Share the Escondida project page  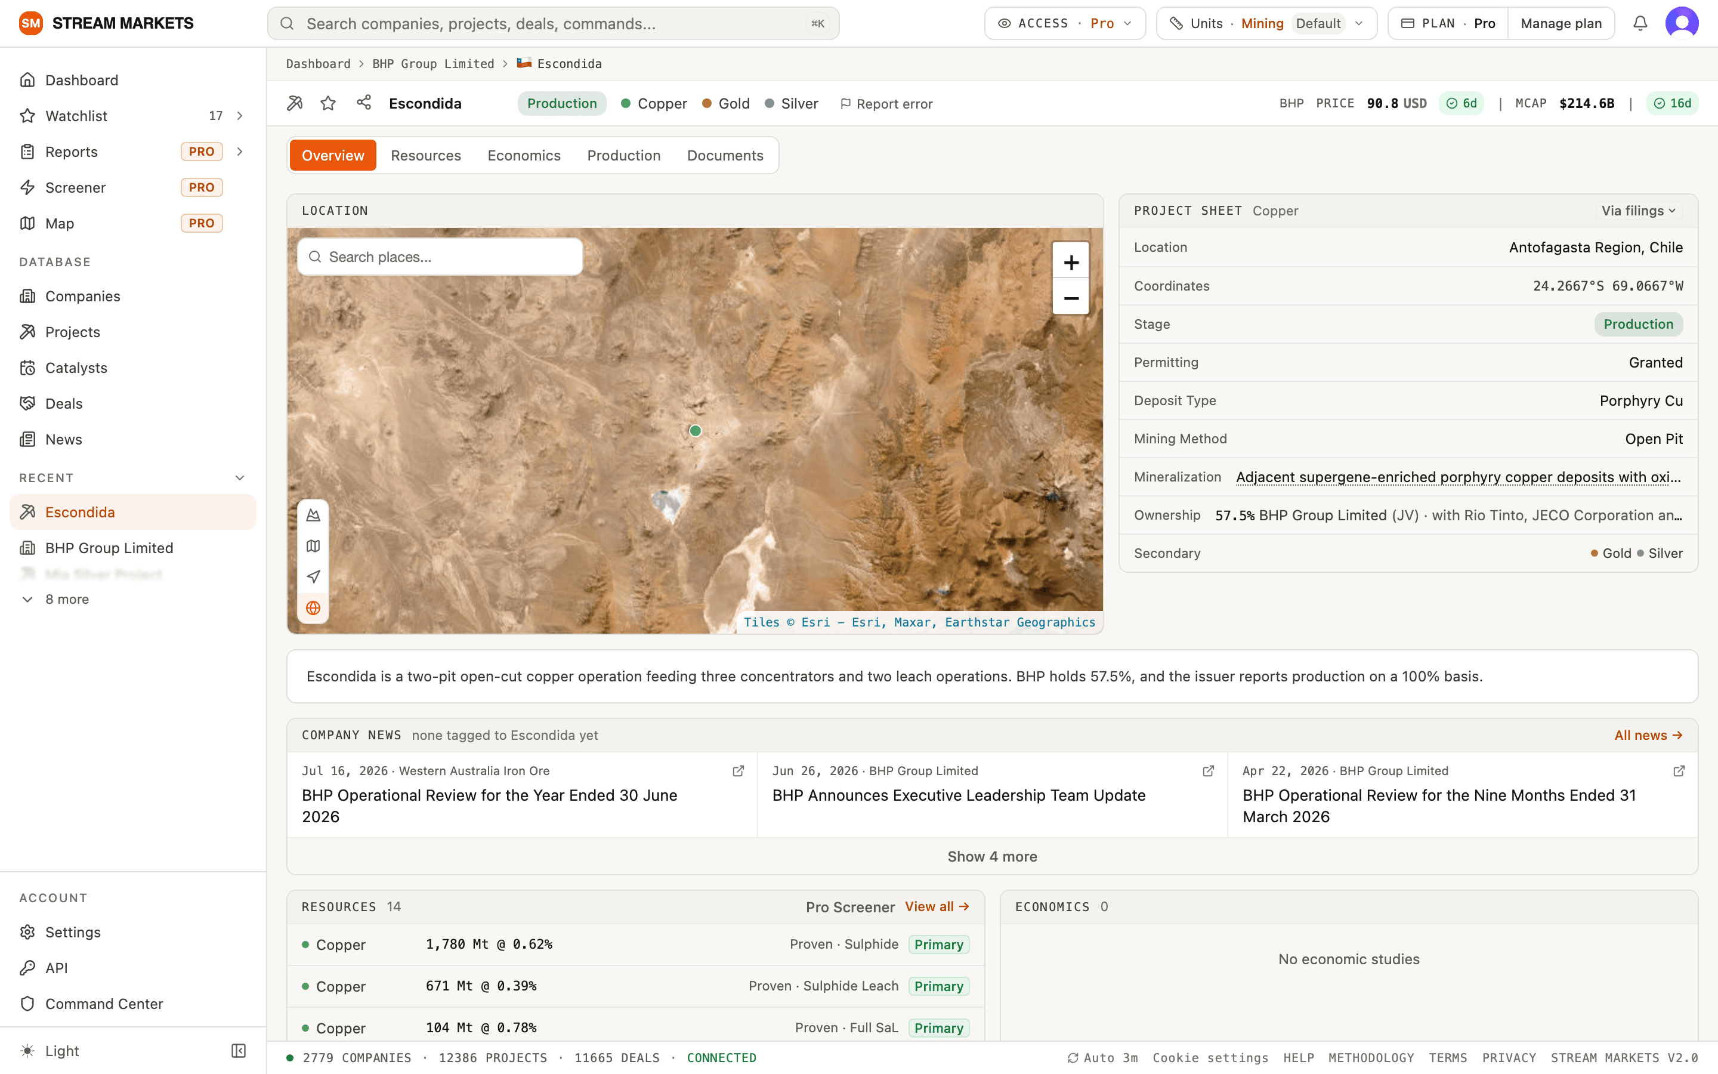[x=364, y=103]
